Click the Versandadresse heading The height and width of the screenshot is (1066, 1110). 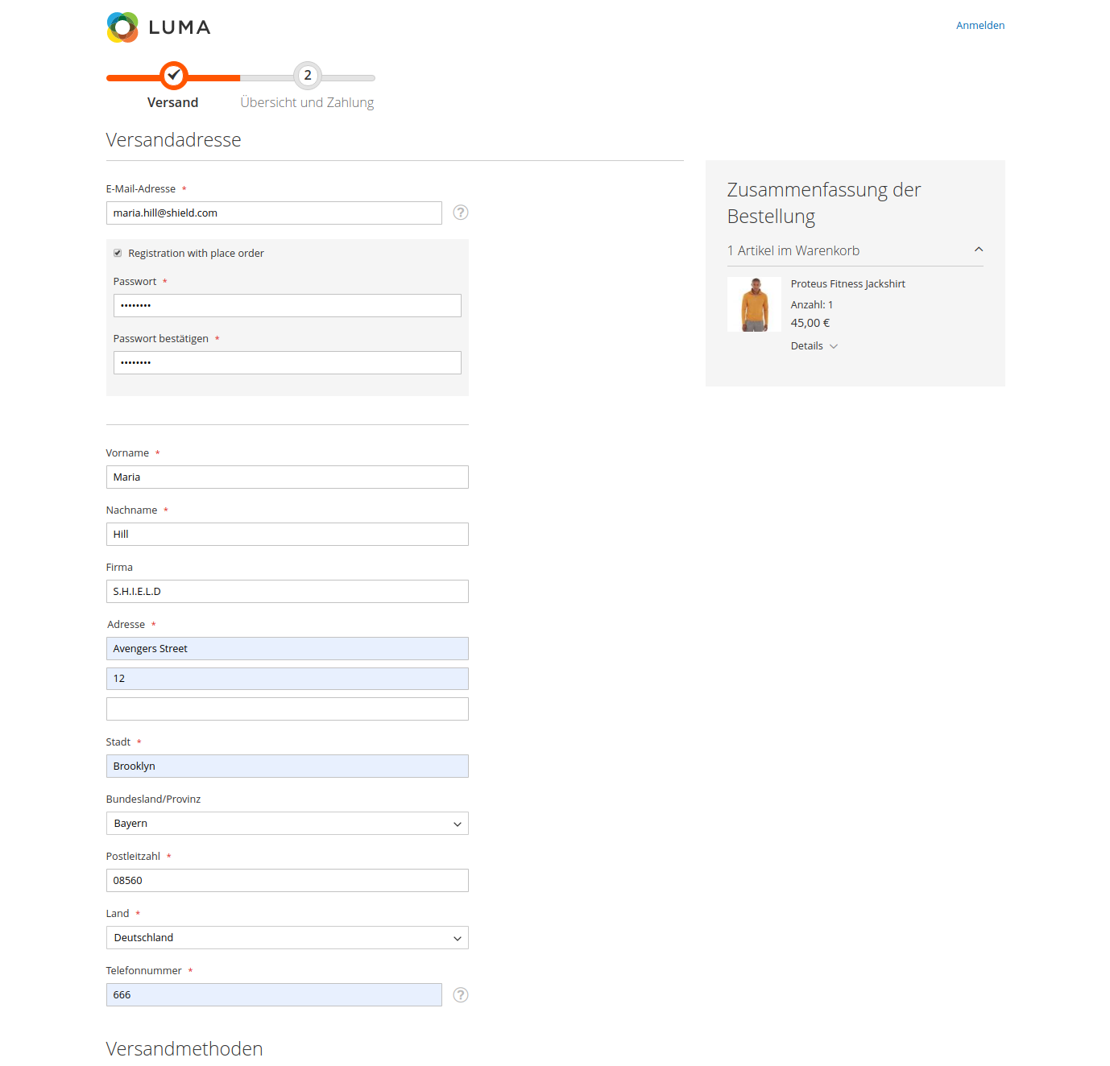pyautogui.click(x=174, y=140)
